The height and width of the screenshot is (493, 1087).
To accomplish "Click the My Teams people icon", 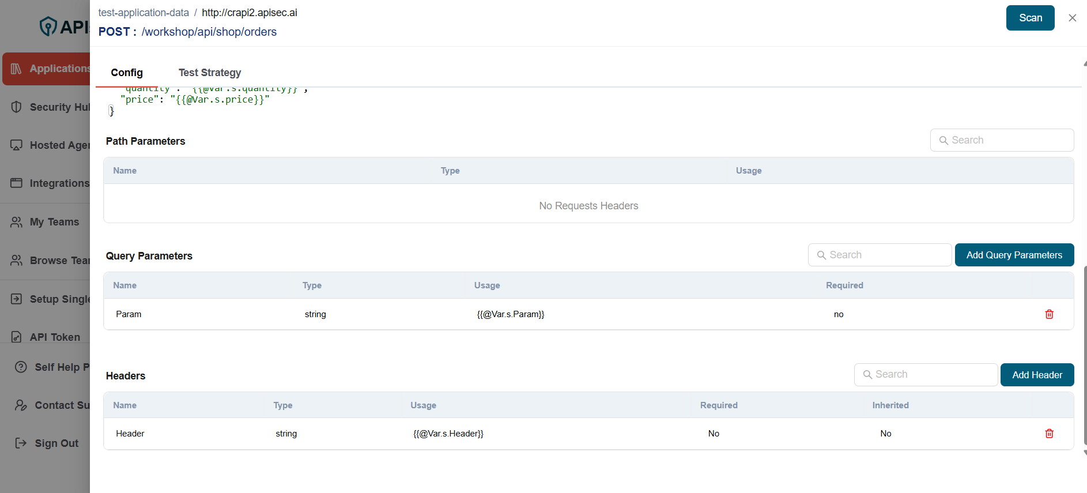I will [17, 222].
